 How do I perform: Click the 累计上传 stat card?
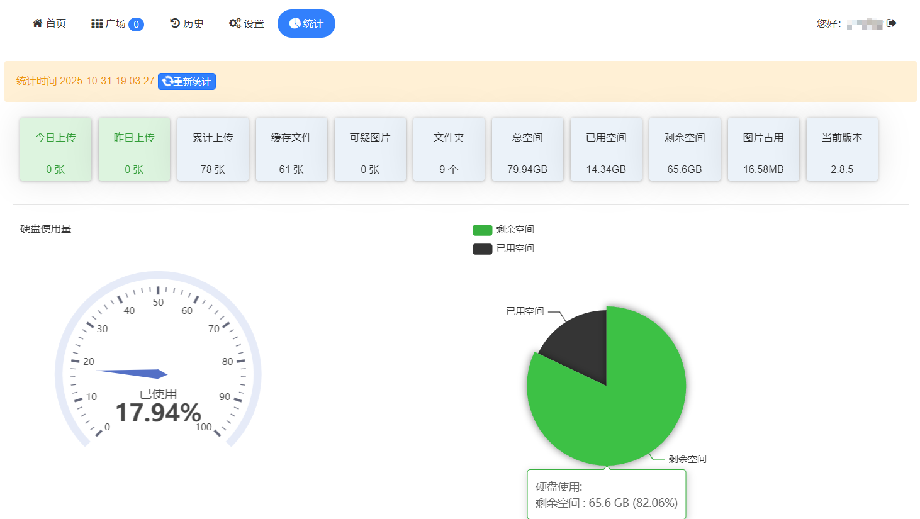coord(213,149)
